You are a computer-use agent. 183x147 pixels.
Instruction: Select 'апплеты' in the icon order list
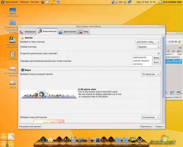142,64
